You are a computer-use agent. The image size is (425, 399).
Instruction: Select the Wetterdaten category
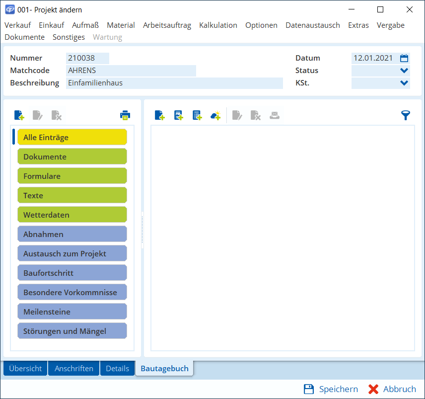pos(72,215)
